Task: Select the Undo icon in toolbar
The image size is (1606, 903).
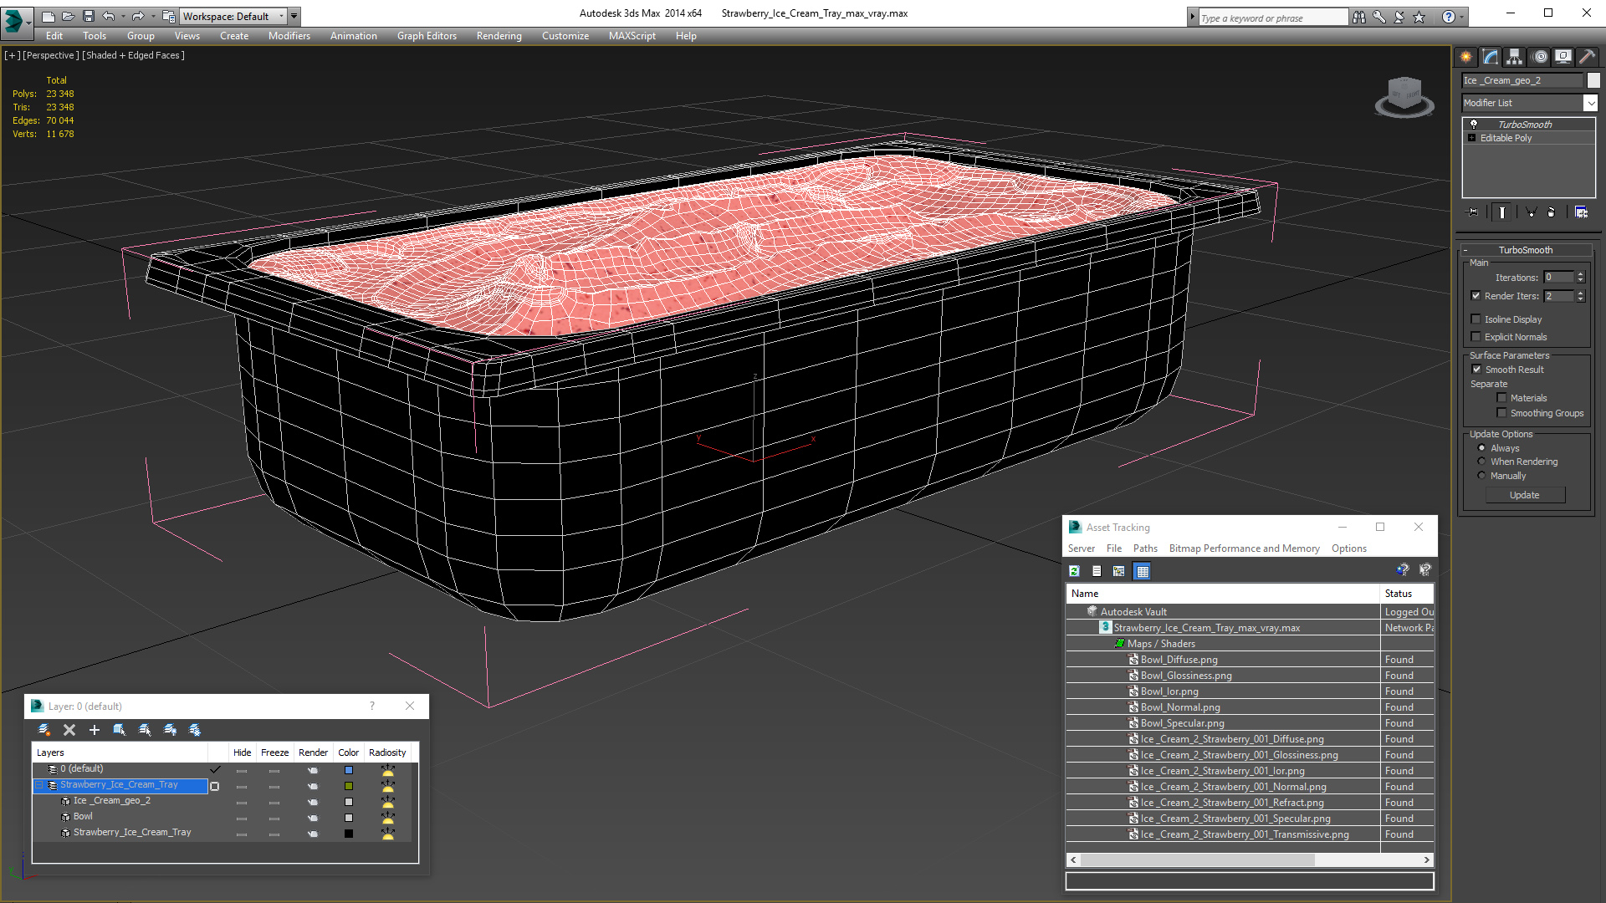Action: tap(110, 15)
